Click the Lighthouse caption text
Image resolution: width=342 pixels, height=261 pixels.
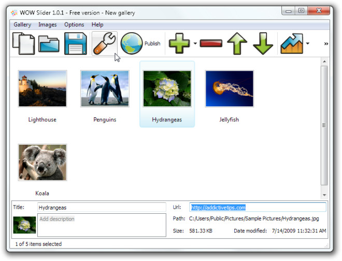click(x=42, y=119)
